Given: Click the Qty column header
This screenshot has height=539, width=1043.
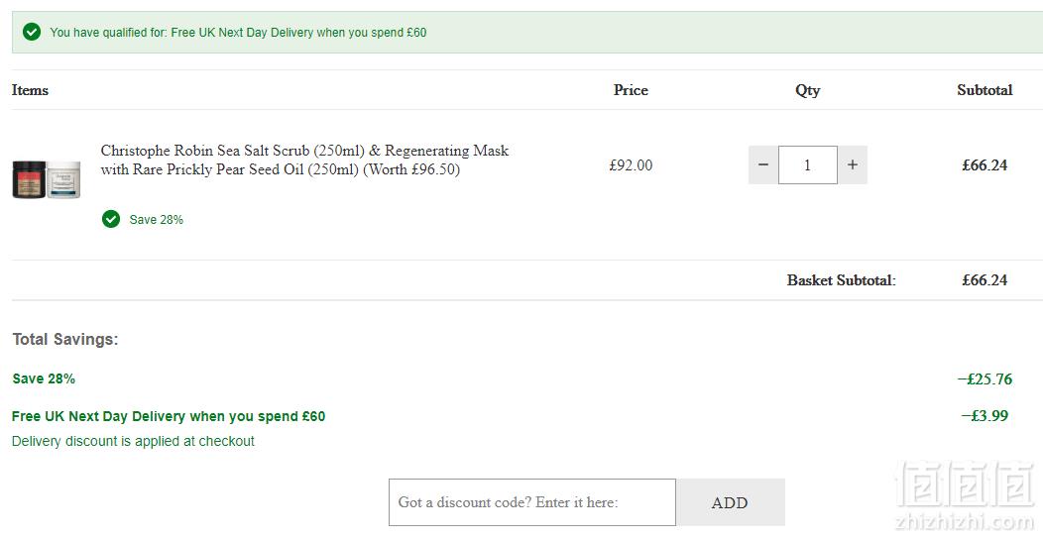Looking at the screenshot, I should (x=807, y=90).
